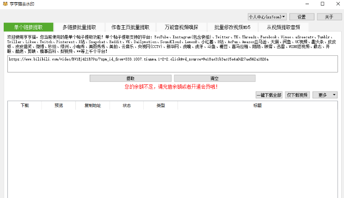Select the 单个链接提取 tab
This screenshot has height=198, width=344.
(28, 27)
